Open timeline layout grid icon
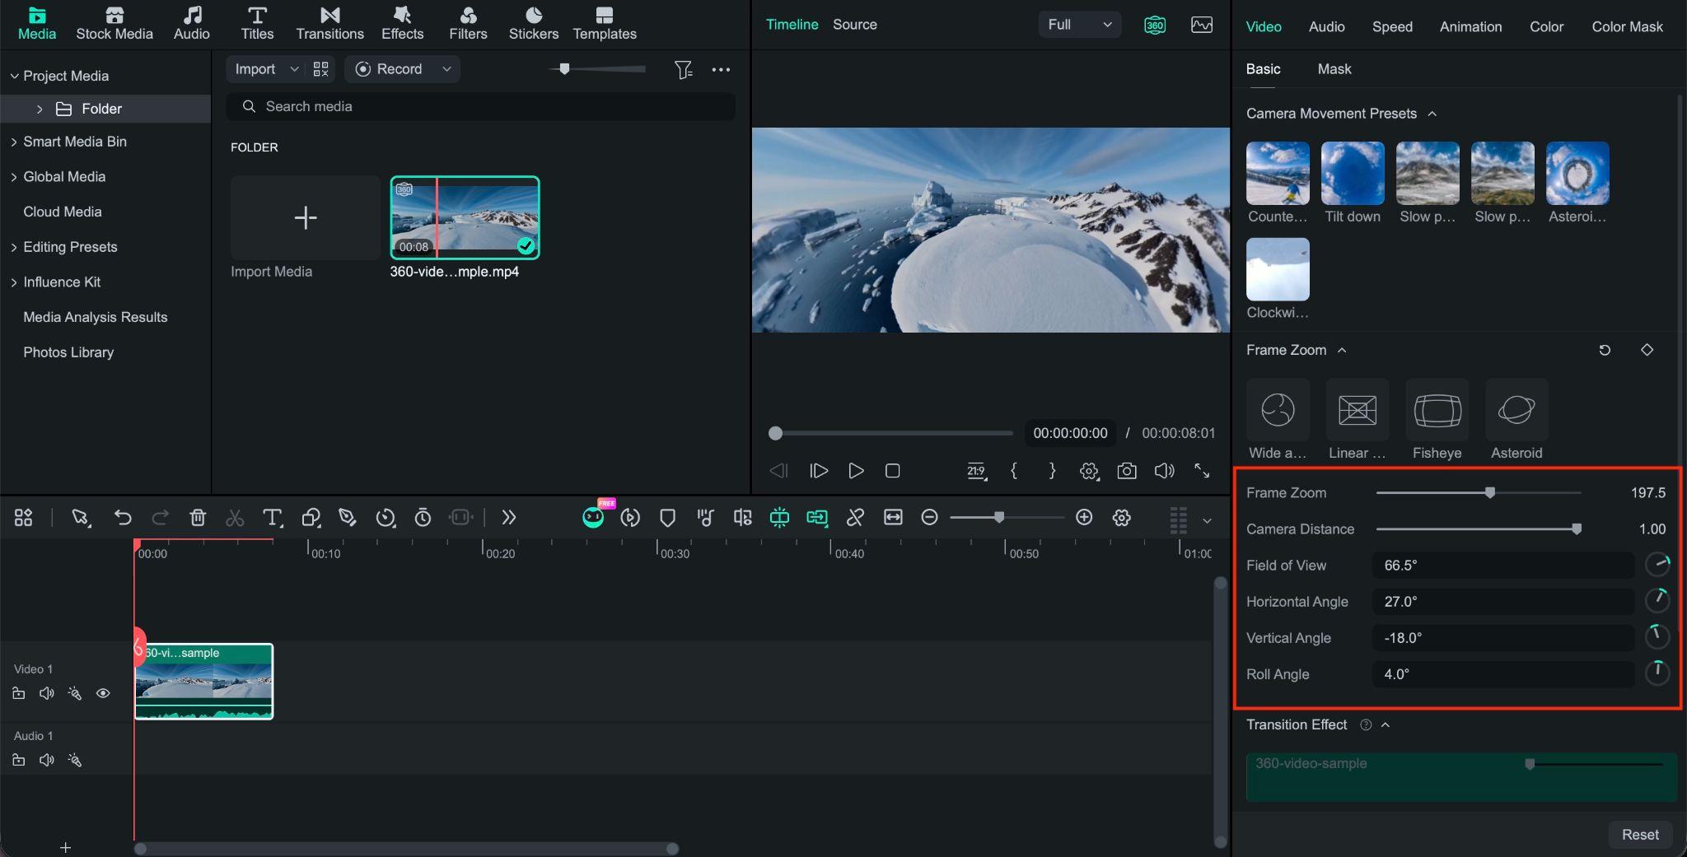The width and height of the screenshot is (1687, 857). [23, 518]
